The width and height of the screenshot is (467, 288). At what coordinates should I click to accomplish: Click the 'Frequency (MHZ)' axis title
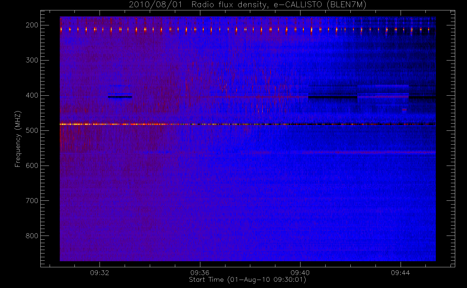click(x=18, y=139)
